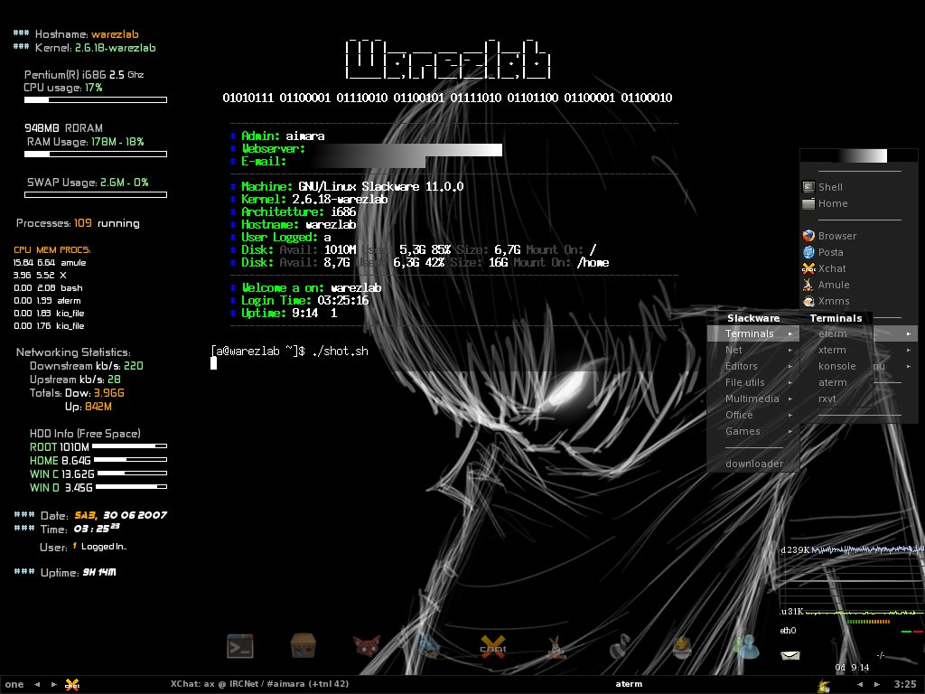Click the 3:25 taskbar clock
The width and height of the screenshot is (925, 694).
[905, 685]
